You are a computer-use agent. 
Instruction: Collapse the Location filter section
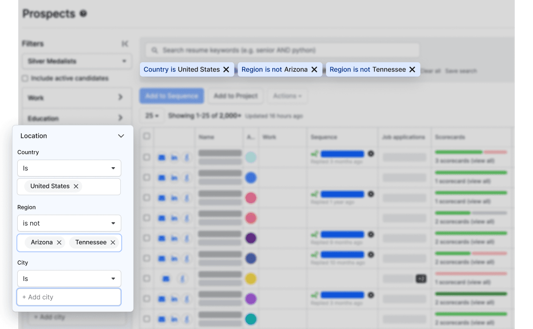(121, 136)
